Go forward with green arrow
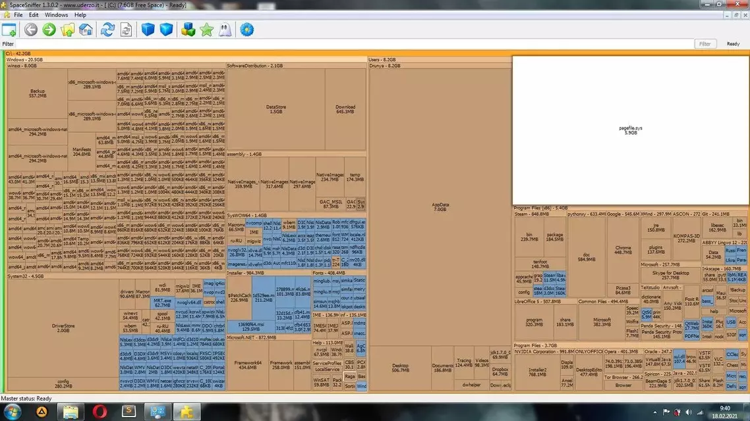750x421 pixels. tap(49, 30)
